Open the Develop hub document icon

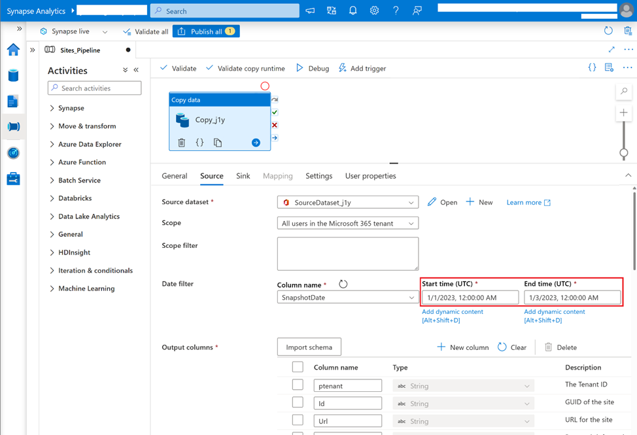[x=13, y=101]
